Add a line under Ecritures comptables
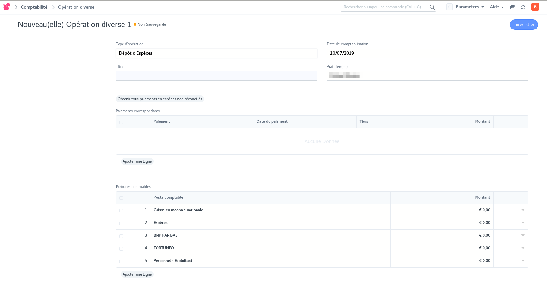The height and width of the screenshot is (287, 547). [137, 274]
